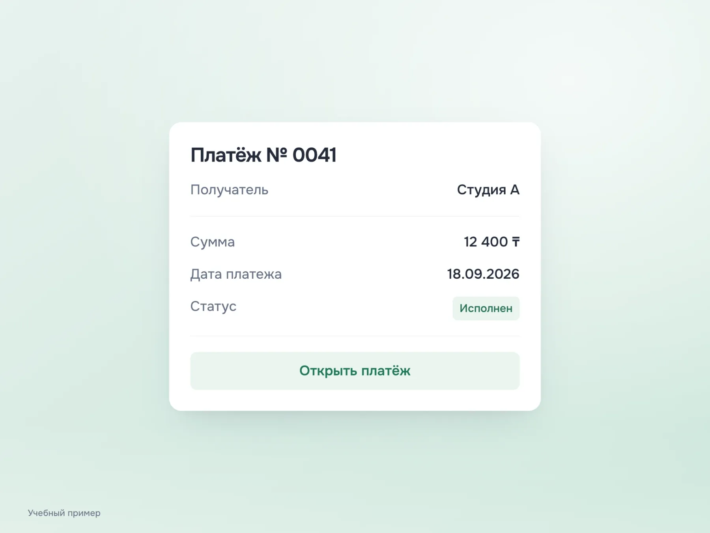Select the Платёж № 0041 heading
The width and height of the screenshot is (710, 533).
(x=263, y=155)
